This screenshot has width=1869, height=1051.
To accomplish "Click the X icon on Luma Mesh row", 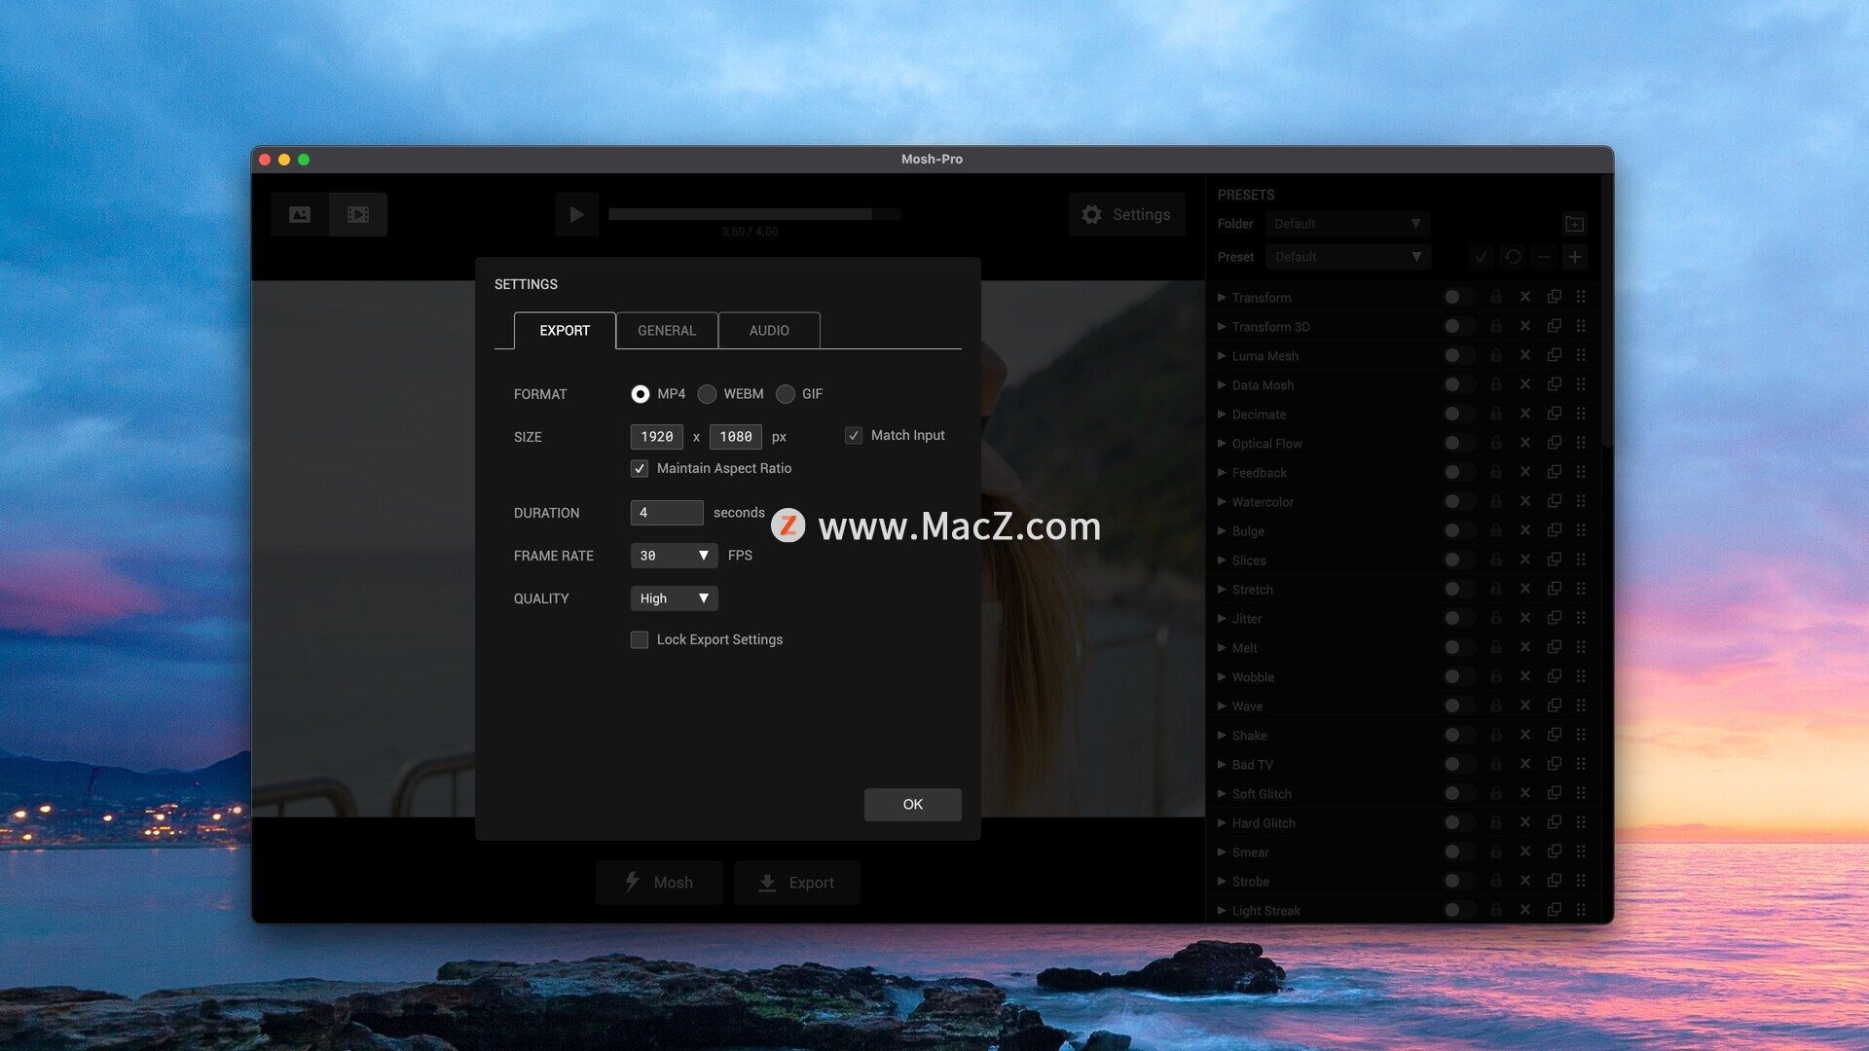I will point(1525,355).
